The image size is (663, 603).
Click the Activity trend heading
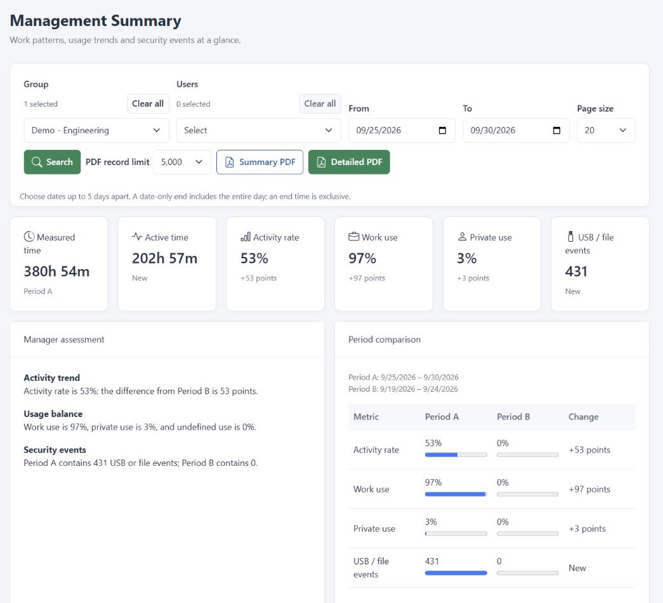pyautogui.click(x=51, y=378)
